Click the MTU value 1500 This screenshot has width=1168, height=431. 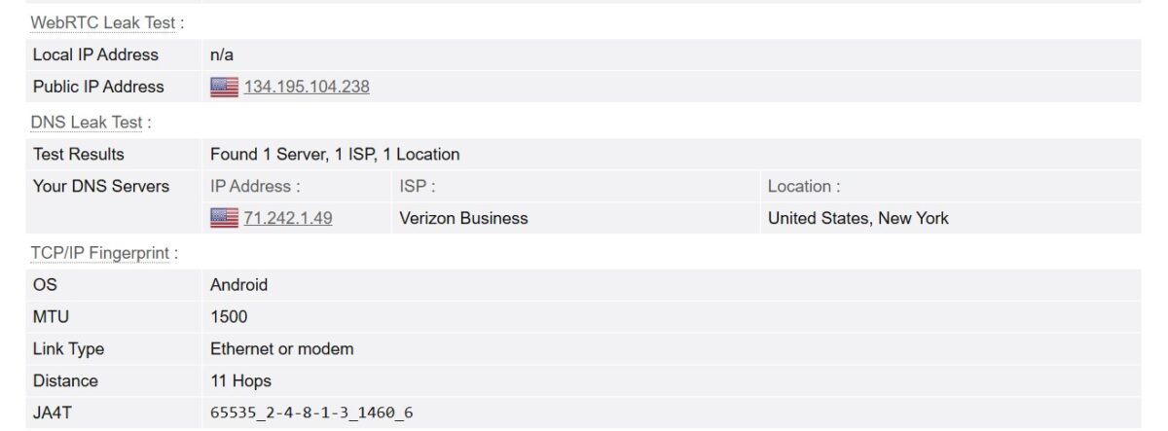click(229, 317)
